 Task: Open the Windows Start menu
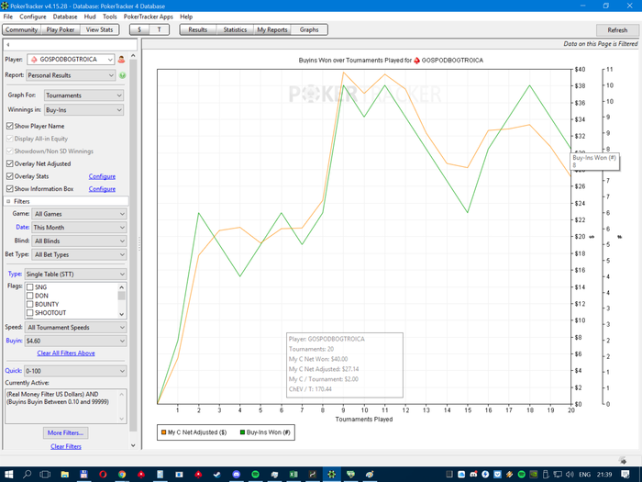pos(8,475)
